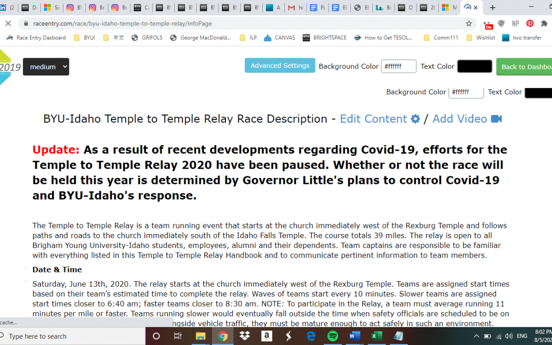This screenshot has width=552, height=345.
Task: Open Microsoft Word from the taskbar
Action: (x=355, y=336)
